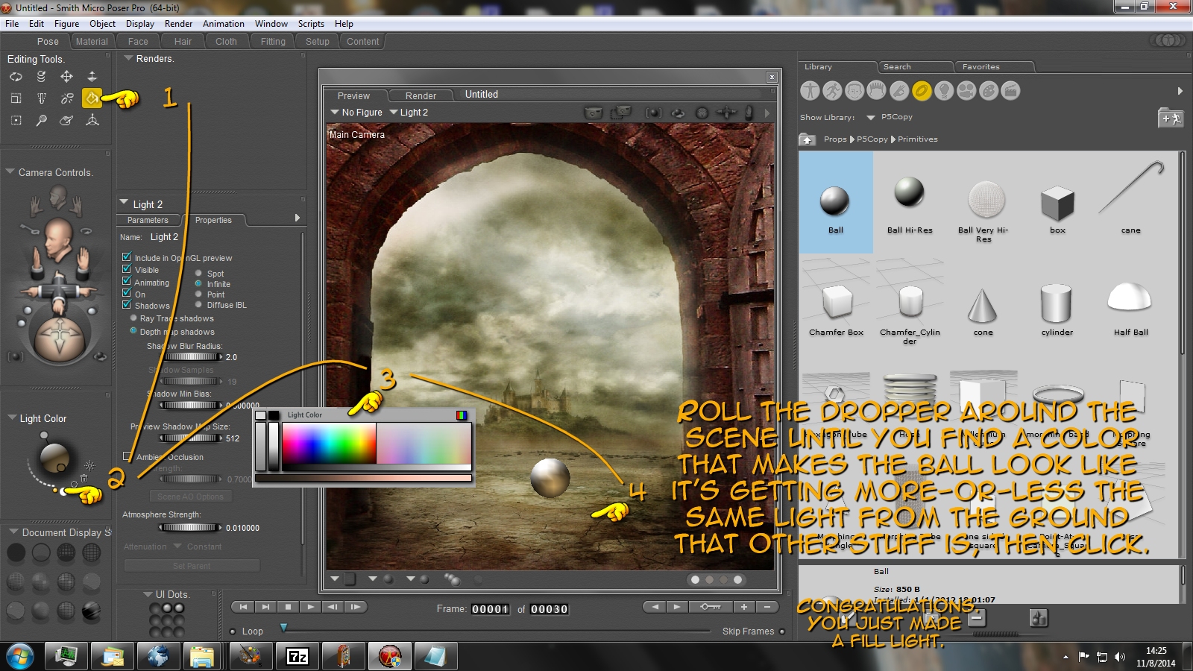1193x671 pixels.
Task: Go up one library folder level
Action: tap(807, 139)
